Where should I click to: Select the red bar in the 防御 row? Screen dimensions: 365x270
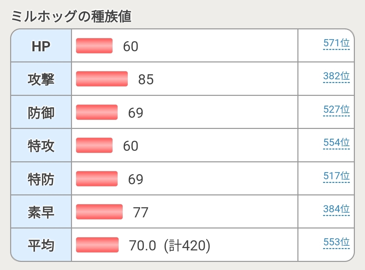[97, 112]
